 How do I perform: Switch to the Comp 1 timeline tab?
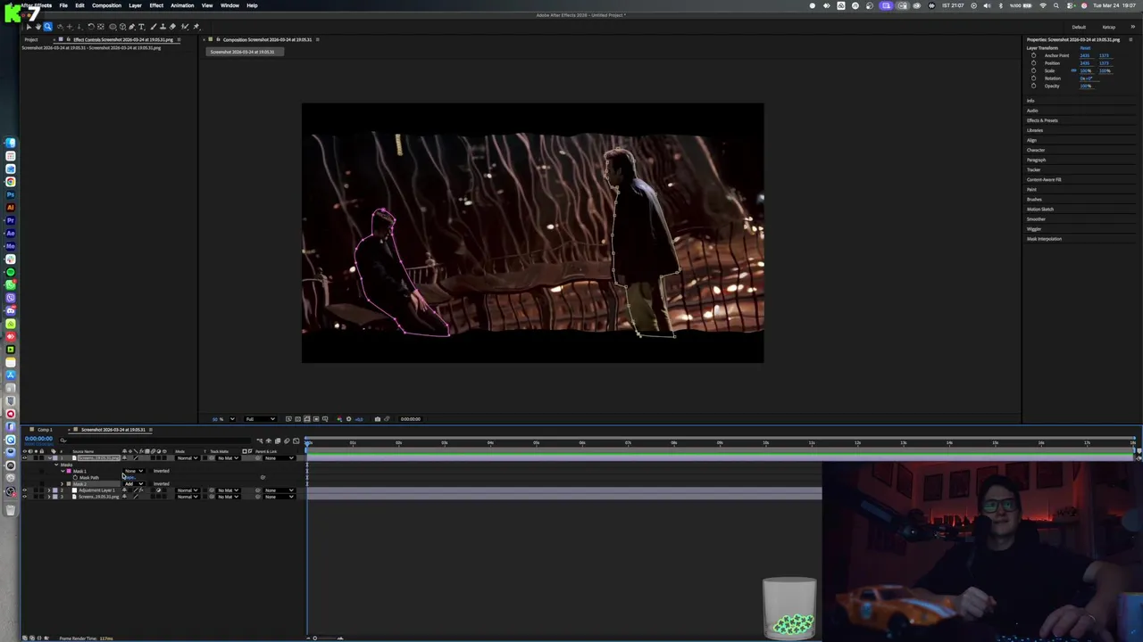tap(45, 430)
